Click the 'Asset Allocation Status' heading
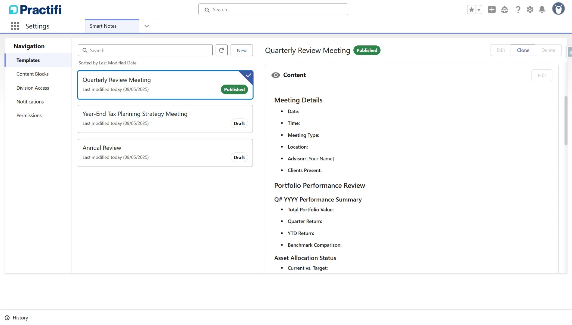Screen dimensions: 572x325 pos(305,258)
